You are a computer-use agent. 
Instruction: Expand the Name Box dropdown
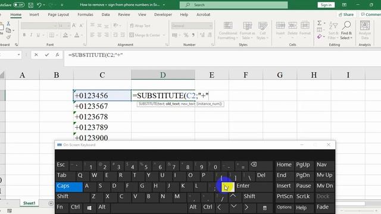coord(18,55)
